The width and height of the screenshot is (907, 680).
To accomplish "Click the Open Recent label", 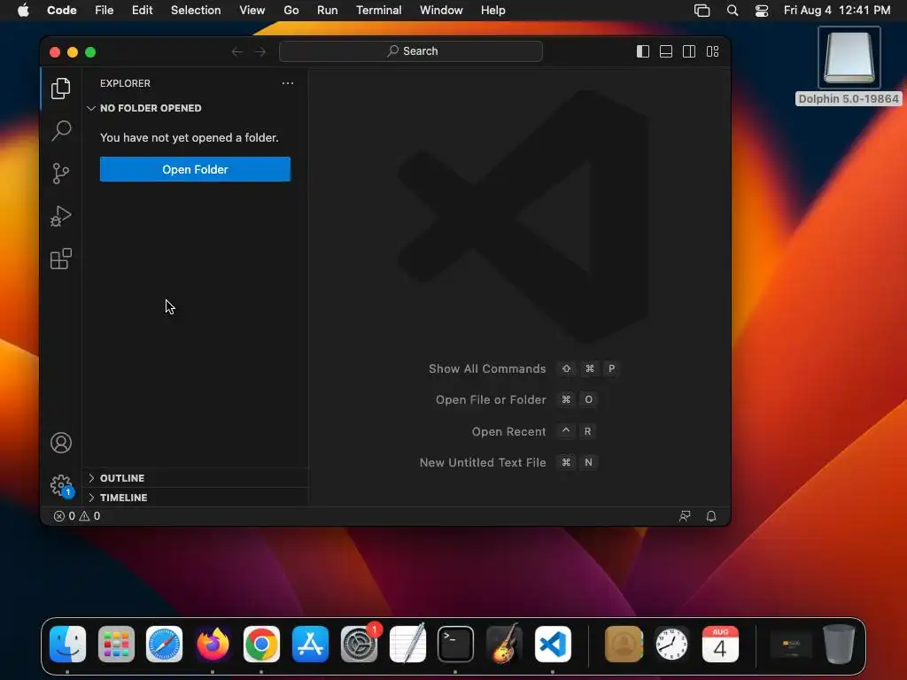I will (508, 431).
